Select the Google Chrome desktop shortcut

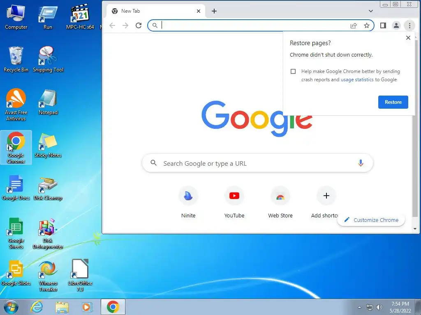[16, 147]
